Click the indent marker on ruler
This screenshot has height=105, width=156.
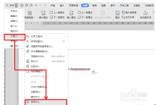pyautogui.click(x=43, y=24)
